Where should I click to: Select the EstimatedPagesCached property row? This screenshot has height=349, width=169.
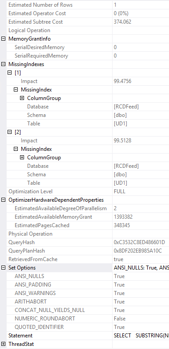[88, 225]
